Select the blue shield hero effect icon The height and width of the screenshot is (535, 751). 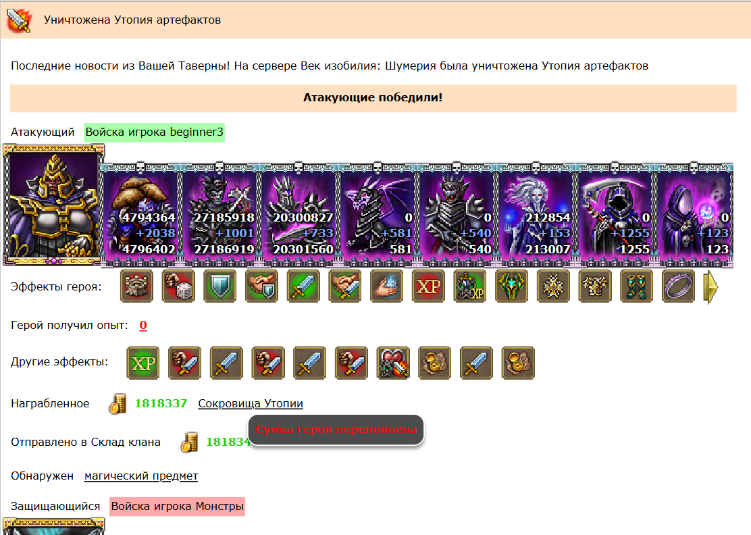(x=220, y=286)
